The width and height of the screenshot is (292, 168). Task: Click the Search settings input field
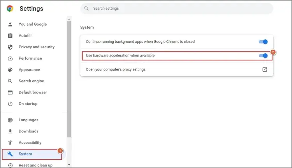tap(177, 9)
